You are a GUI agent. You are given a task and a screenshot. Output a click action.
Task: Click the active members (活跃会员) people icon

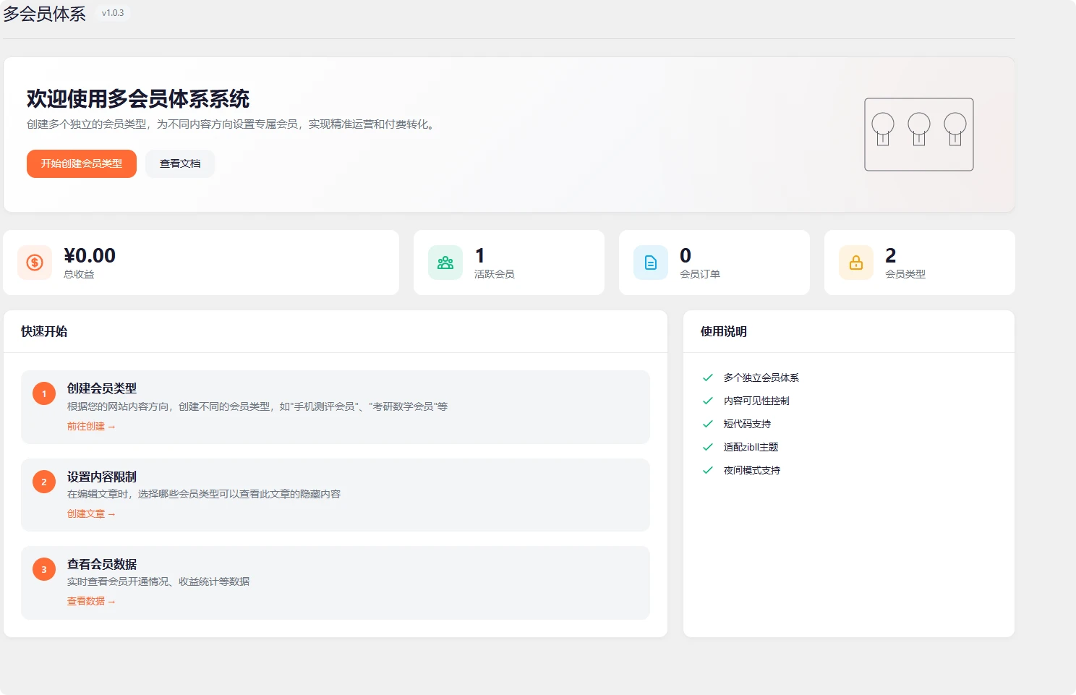click(445, 263)
